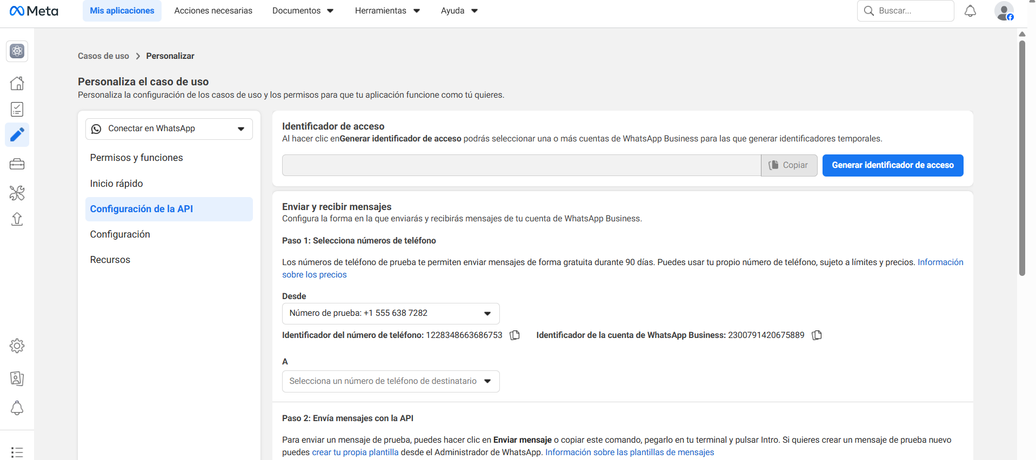Expand the Documentos menu

pyautogui.click(x=303, y=11)
